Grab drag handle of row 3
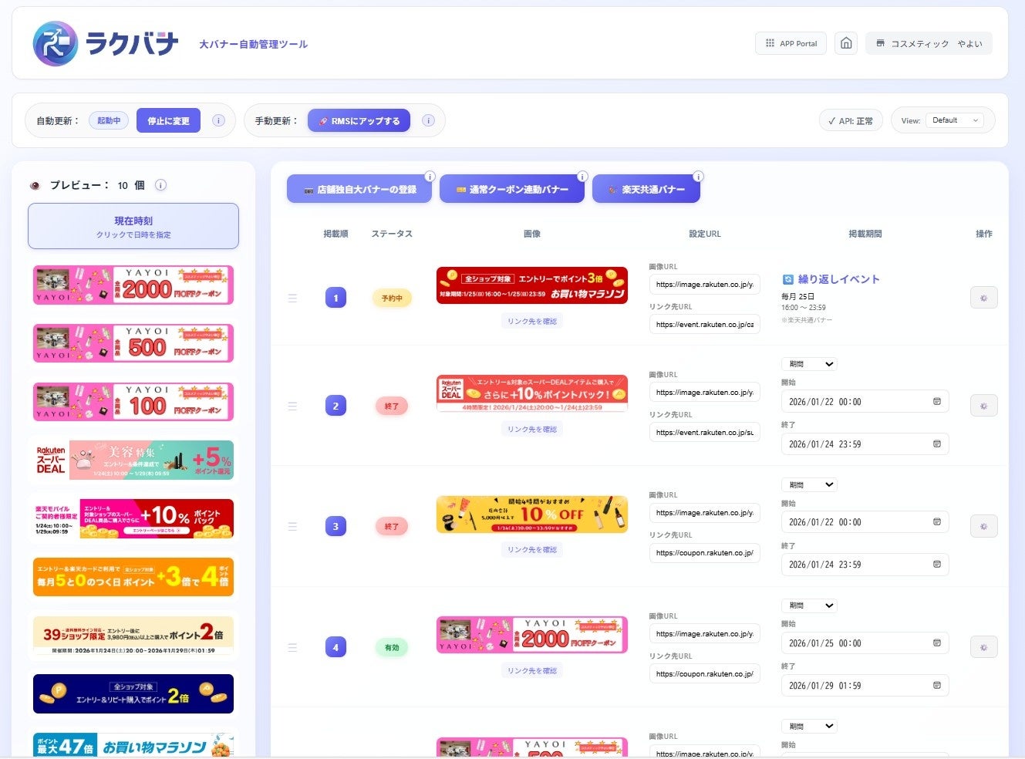Viewport: 1025px width, 759px height. [x=292, y=526]
